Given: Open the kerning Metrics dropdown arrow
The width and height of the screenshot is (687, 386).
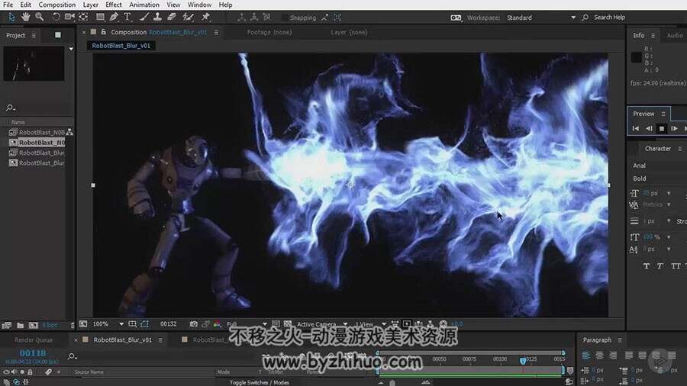Looking at the screenshot, I should (669, 204).
